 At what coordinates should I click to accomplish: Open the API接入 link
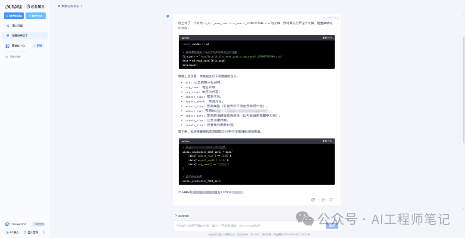coord(12,232)
